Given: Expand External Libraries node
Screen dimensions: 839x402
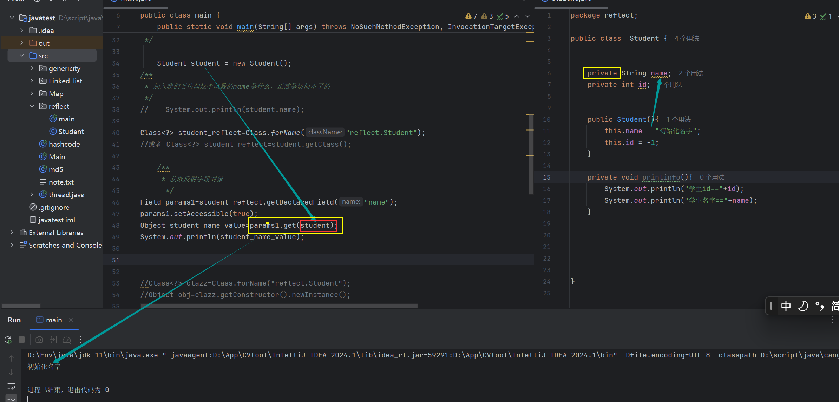Looking at the screenshot, I should (x=12, y=233).
